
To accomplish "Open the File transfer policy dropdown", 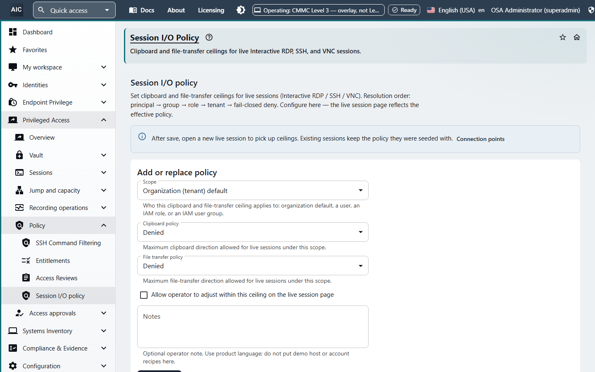I will tap(253, 266).
